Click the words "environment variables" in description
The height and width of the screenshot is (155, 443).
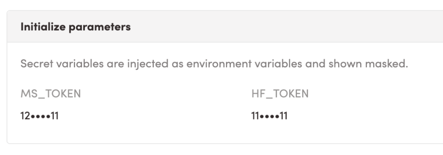(244, 64)
